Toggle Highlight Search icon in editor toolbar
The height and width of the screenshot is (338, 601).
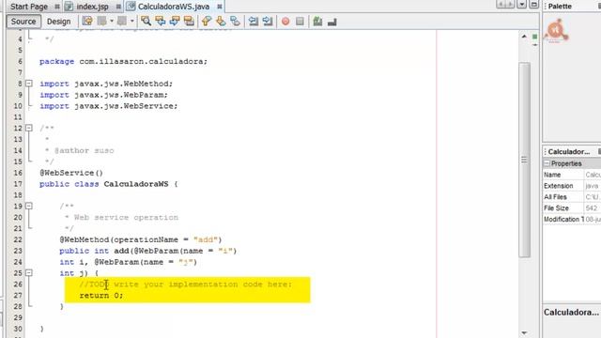pos(189,21)
